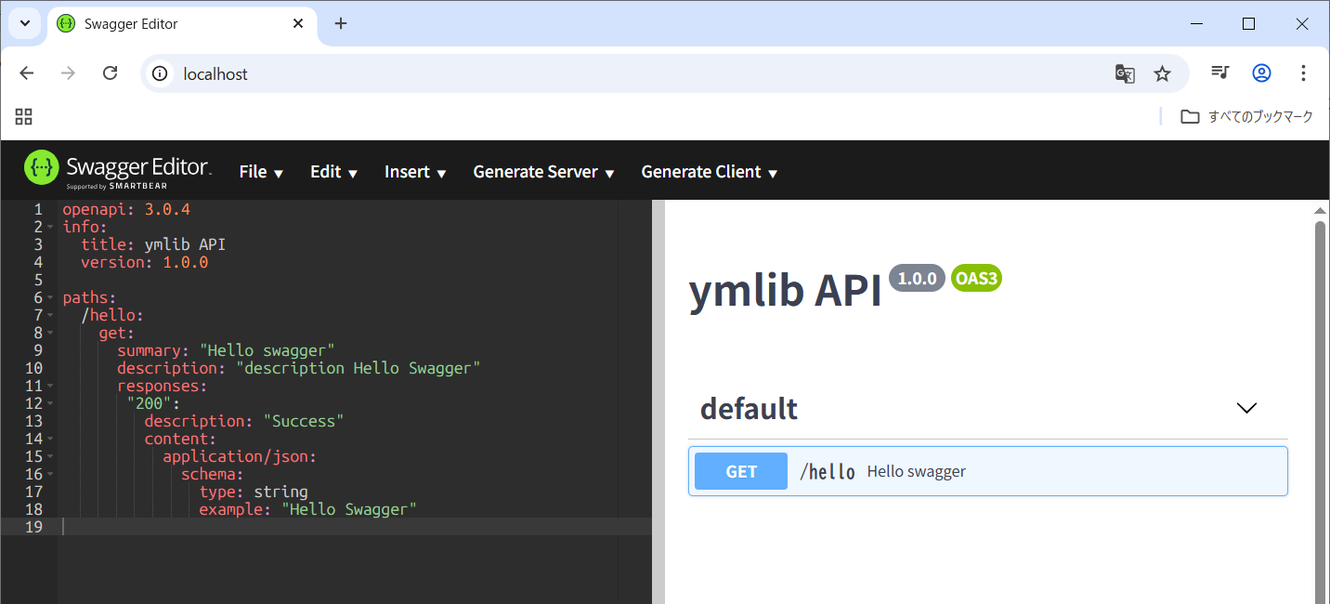Viewport: 1330px width, 604px height.
Task: Collapse the default section chevron
Action: tap(1246, 408)
